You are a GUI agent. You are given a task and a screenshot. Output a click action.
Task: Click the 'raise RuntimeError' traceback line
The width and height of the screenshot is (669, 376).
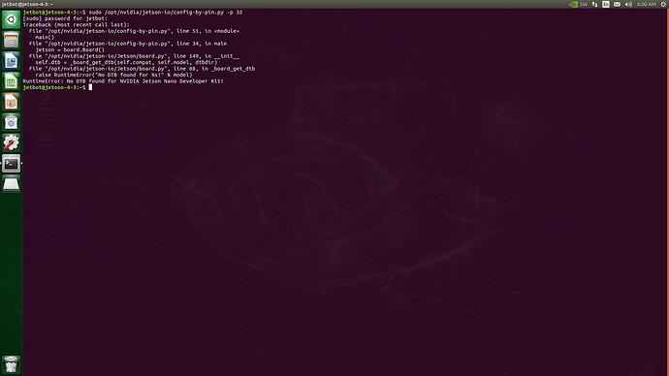coord(113,75)
